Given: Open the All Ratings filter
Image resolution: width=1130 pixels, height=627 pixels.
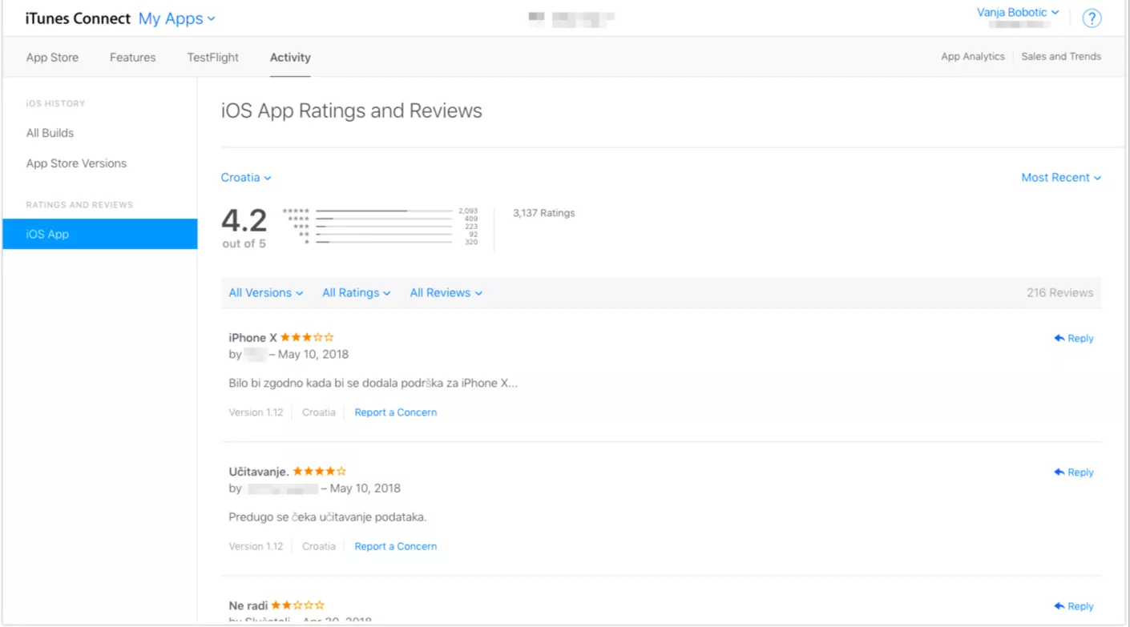Looking at the screenshot, I should point(356,293).
